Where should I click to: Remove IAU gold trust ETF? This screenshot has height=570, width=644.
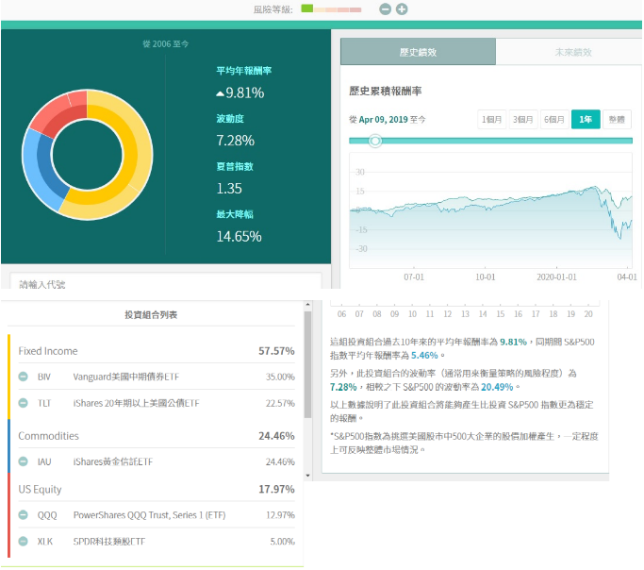click(x=23, y=462)
